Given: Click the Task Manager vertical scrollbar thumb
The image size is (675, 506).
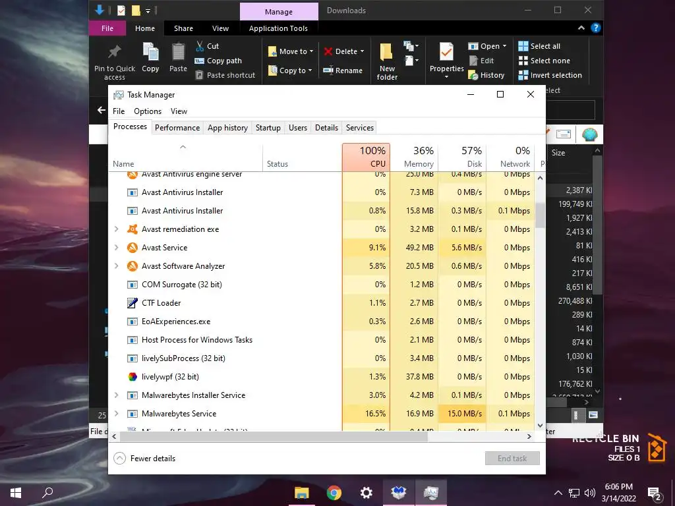Looking at the screenshot, I should pos(540,215).
